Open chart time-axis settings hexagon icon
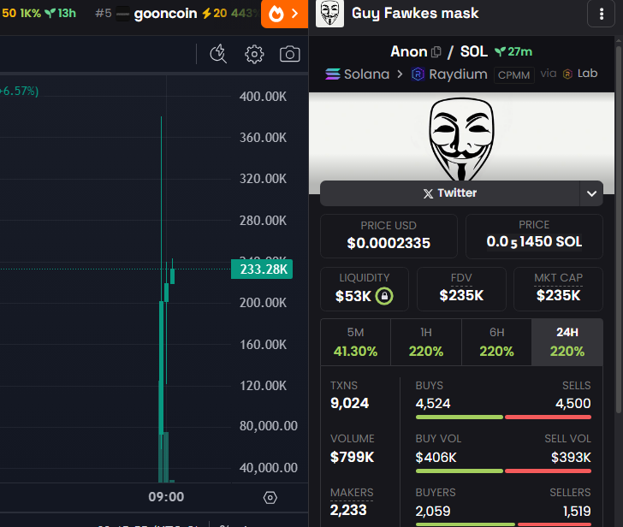The width and height of the screenshot is (623, 527). 270,497
